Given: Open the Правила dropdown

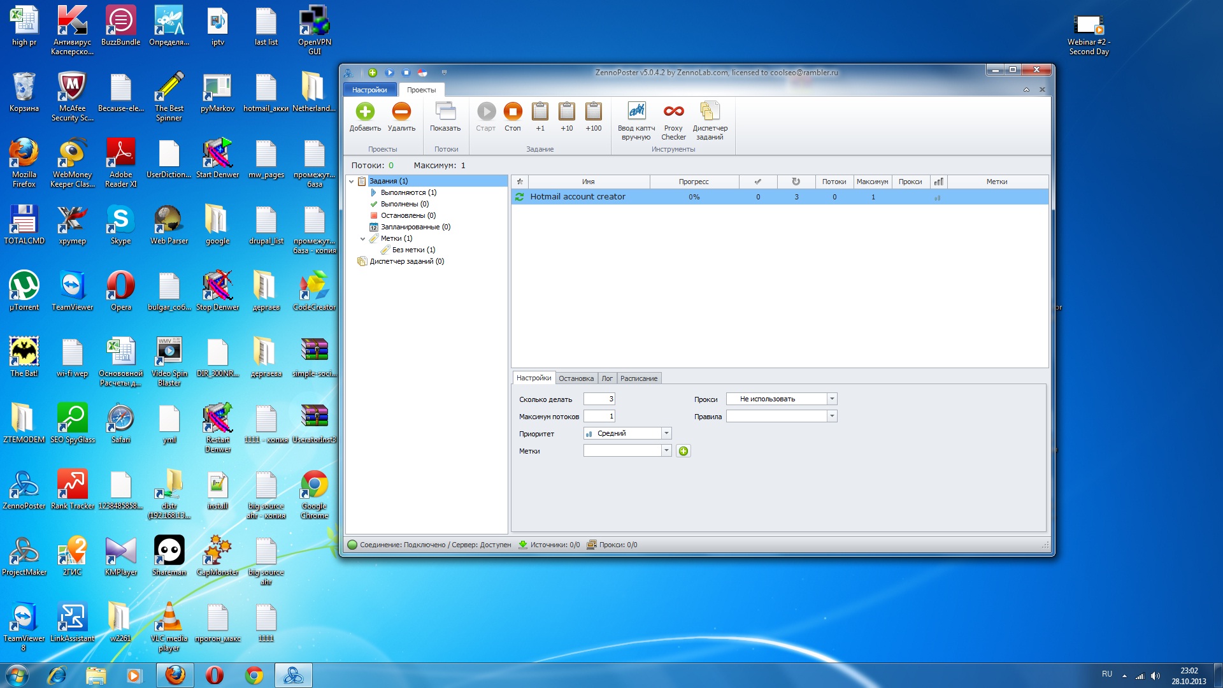Looking at the screenshot, I should click(831, 416).
